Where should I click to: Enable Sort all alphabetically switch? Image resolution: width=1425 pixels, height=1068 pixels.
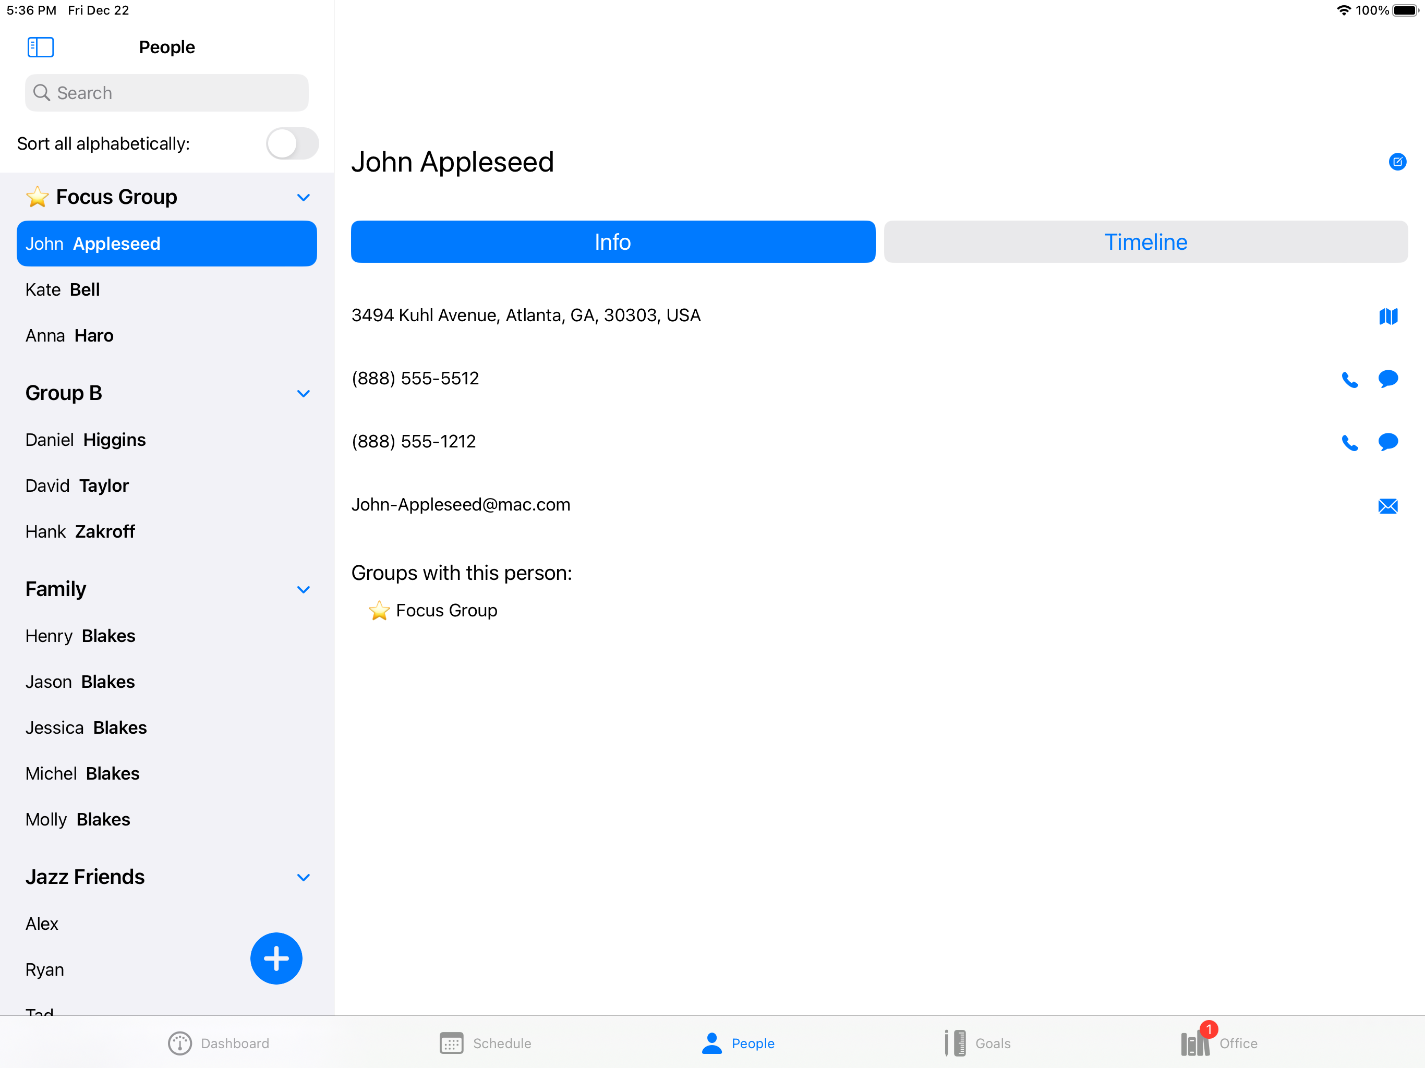tap(292, 143)
